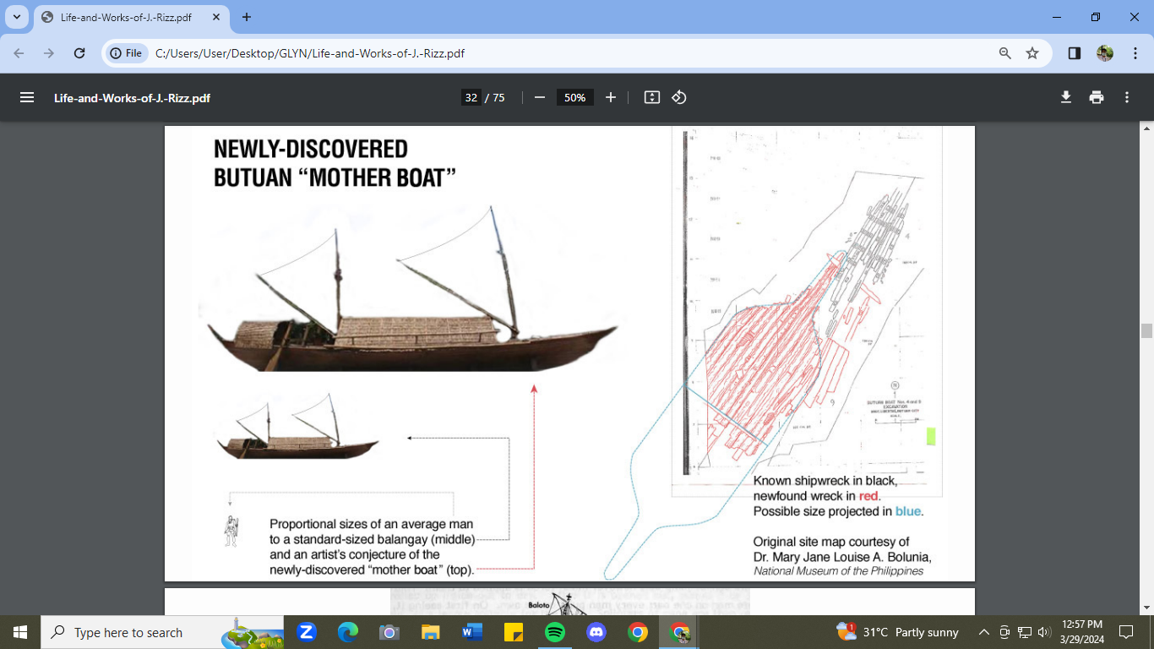This screenshot has height=649, width=1154.
Task: Click the zoom percentage field
Action: pos(574,97)
